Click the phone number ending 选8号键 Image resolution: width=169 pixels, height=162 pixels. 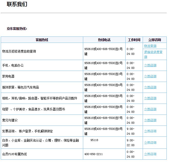[103, 131]
